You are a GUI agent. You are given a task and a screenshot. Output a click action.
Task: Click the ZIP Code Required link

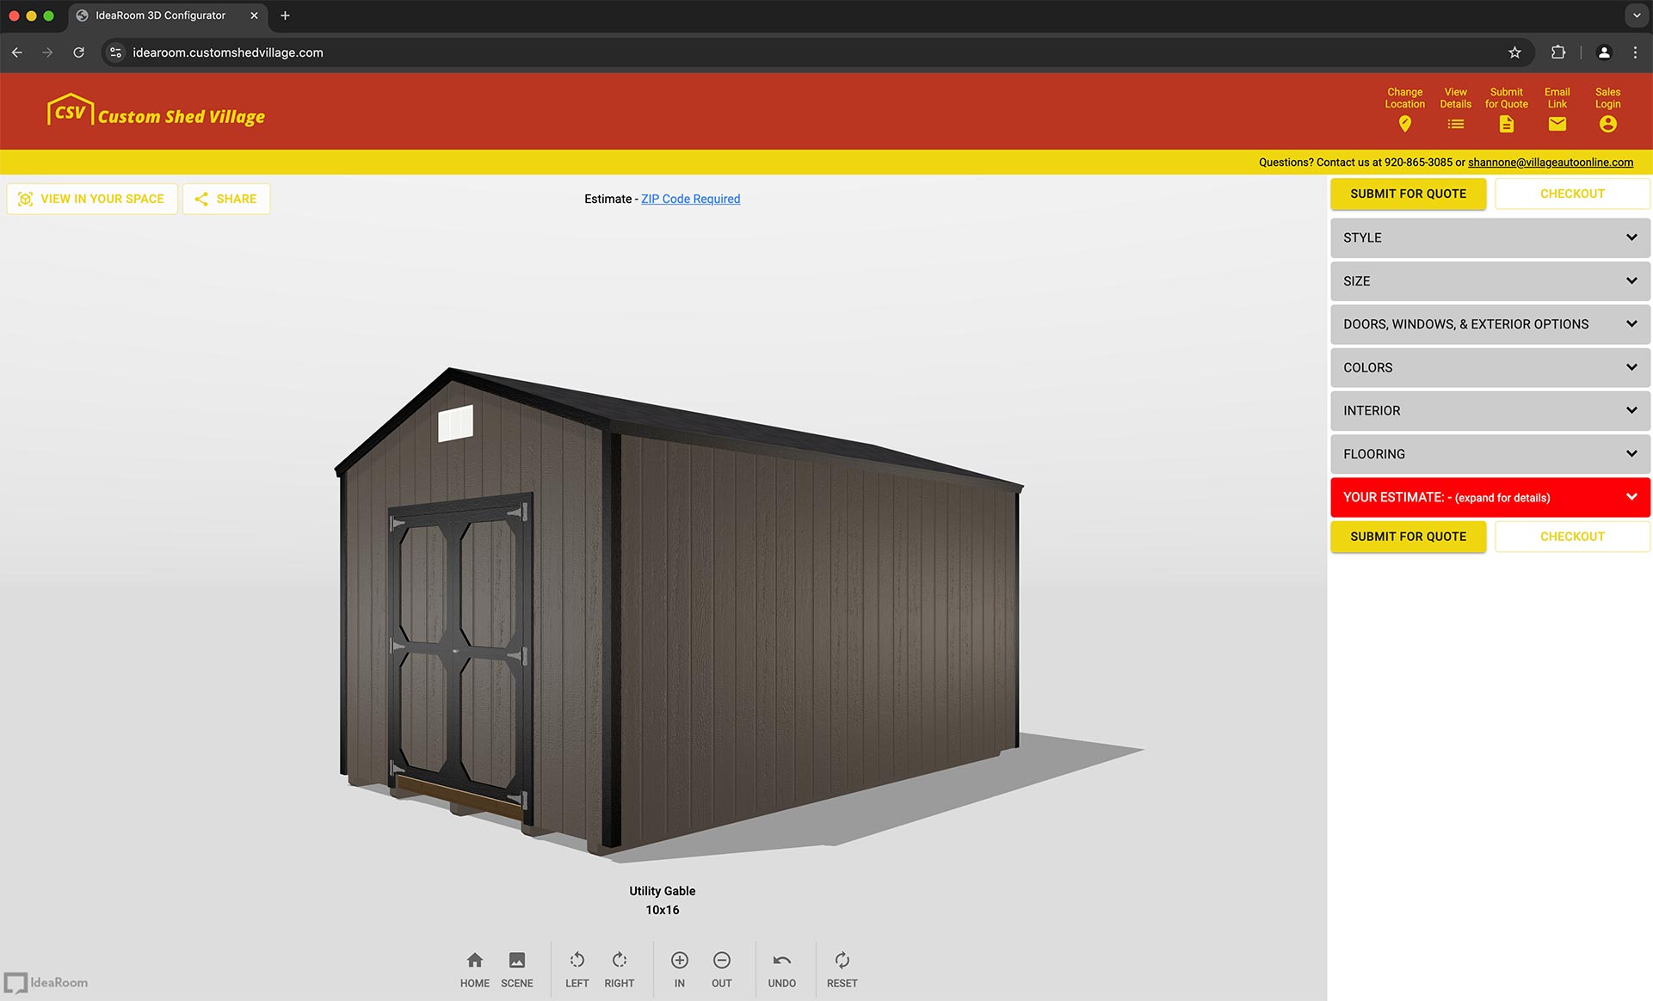[690, 199]
